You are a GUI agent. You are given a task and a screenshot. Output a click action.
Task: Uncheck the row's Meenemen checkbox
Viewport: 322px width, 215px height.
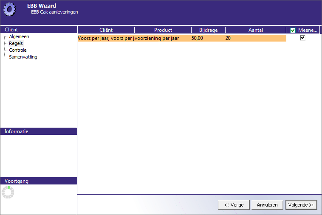tap(302, 38)
